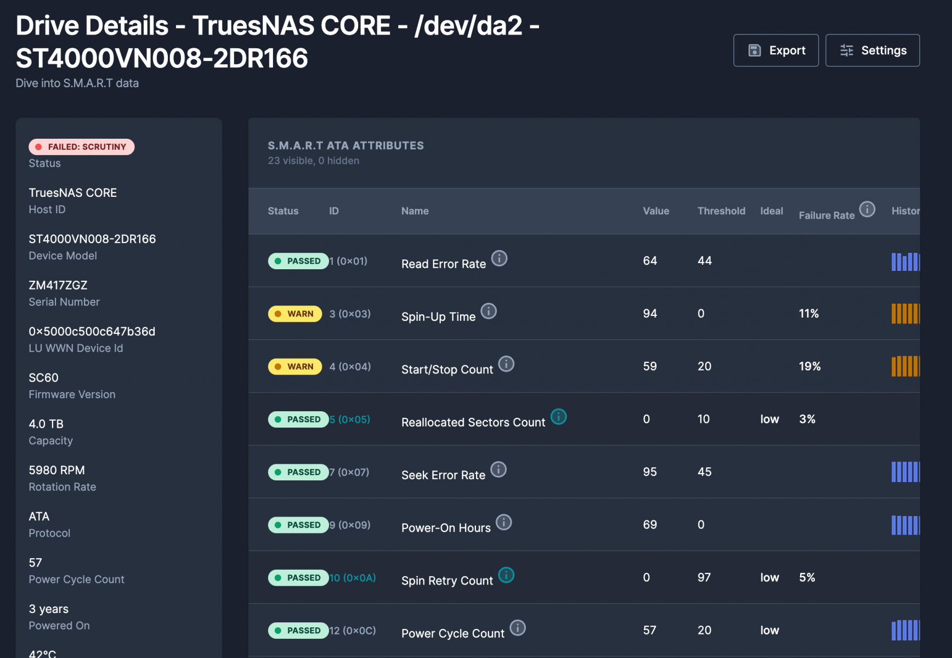The height and width of the screenshot is (658, 952).
Task: Click the sliders icon in Settings
Action: point(847,50)
